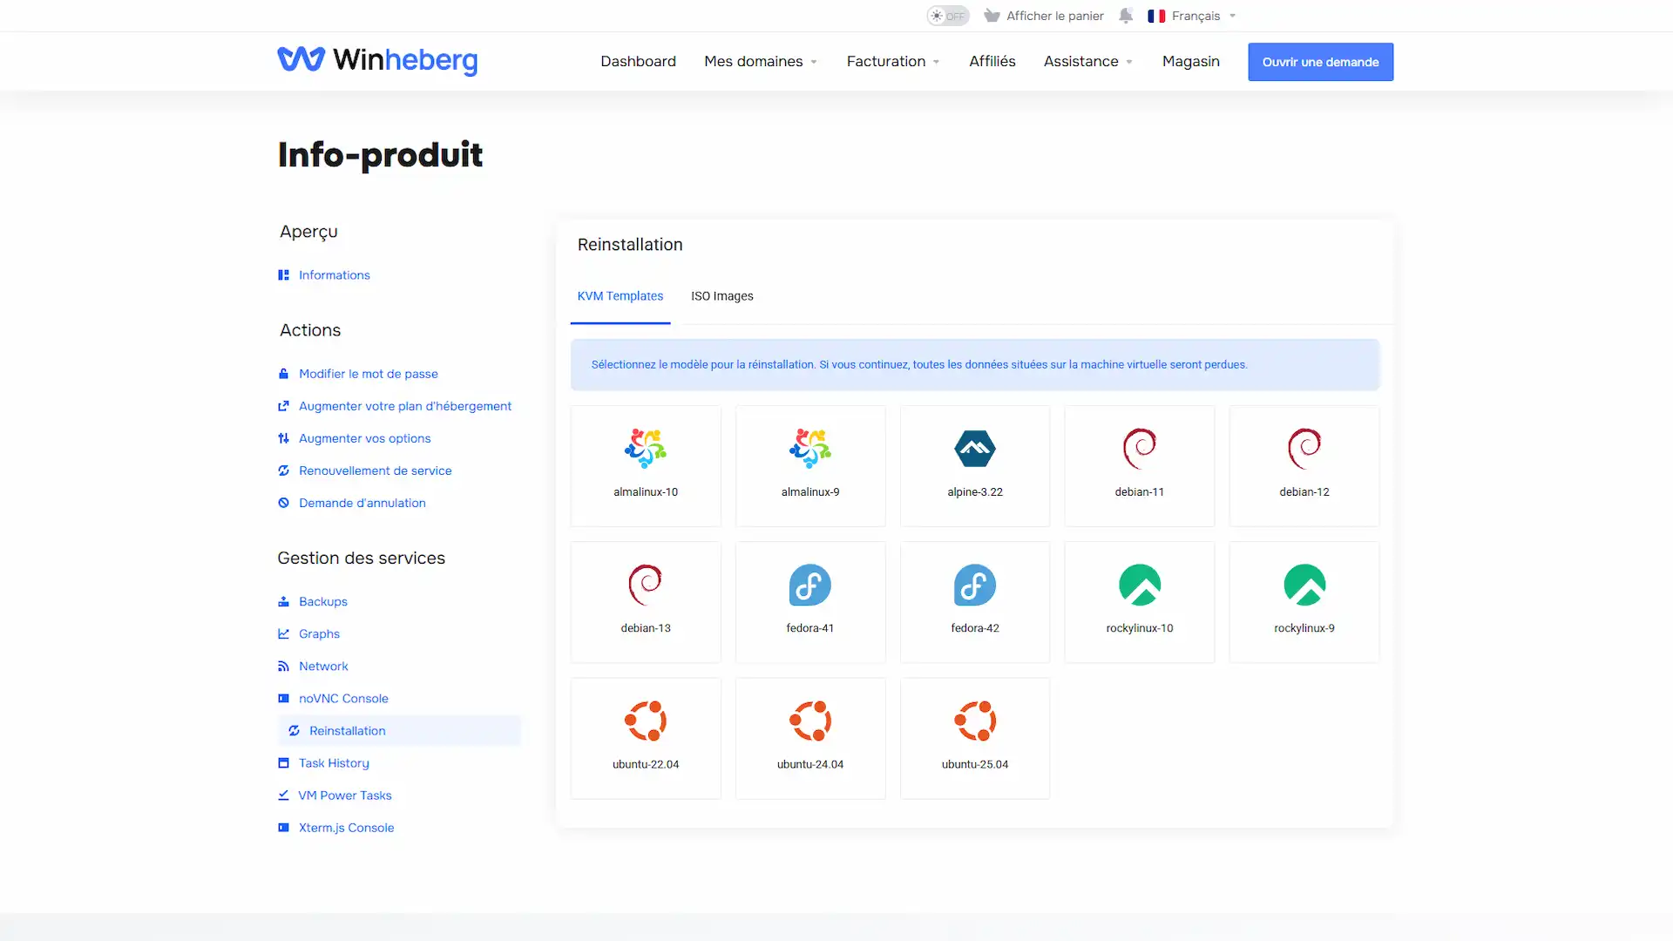Open the noVNC Console link
The image size is (1673, 941).
343,698
